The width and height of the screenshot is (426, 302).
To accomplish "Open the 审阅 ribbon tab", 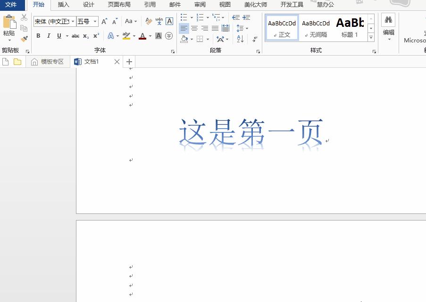I will [200, 5].
